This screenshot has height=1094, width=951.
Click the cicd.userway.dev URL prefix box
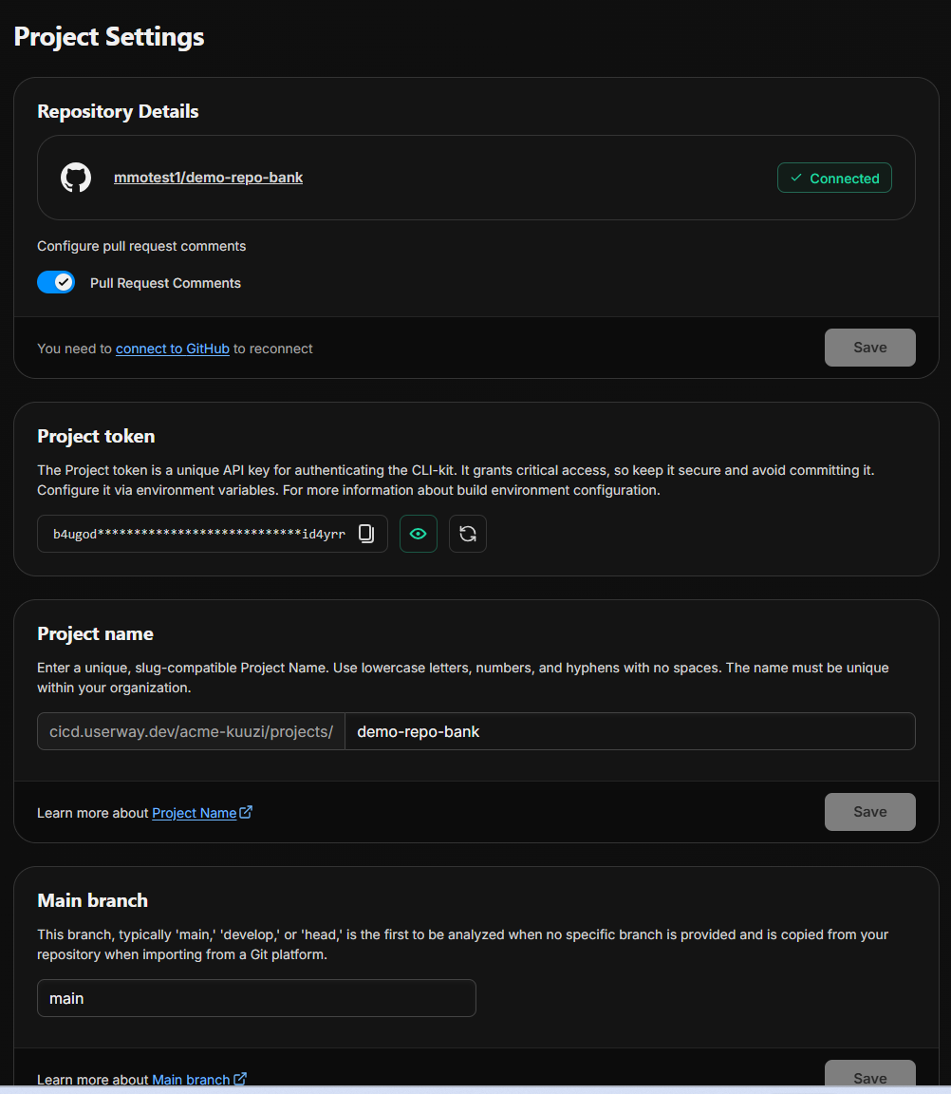coord(191,731)
